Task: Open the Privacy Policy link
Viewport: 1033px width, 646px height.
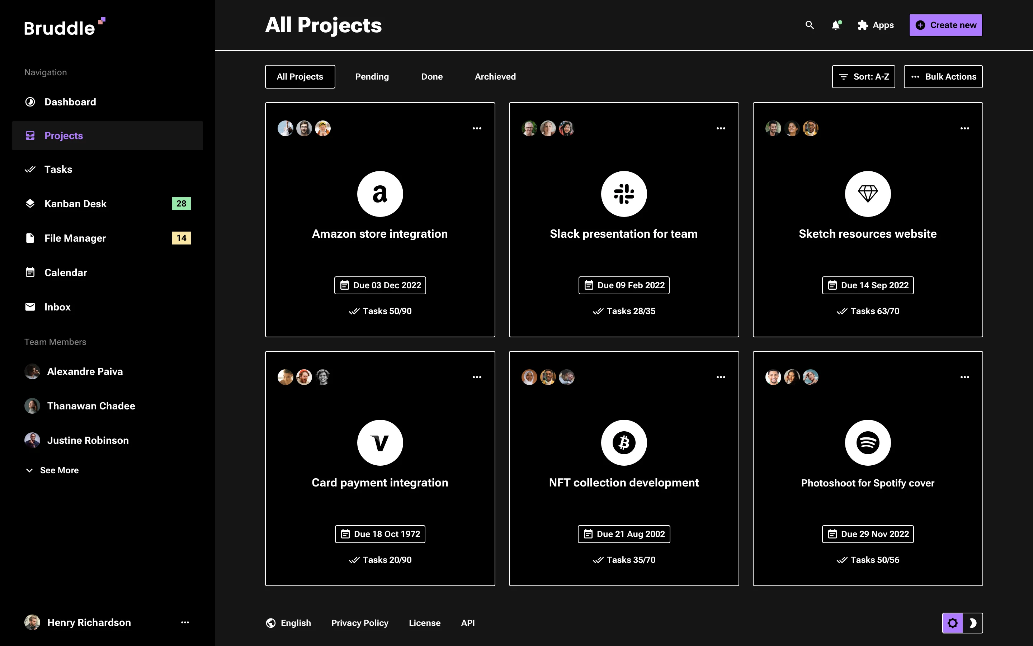Action: pos(360,622)
